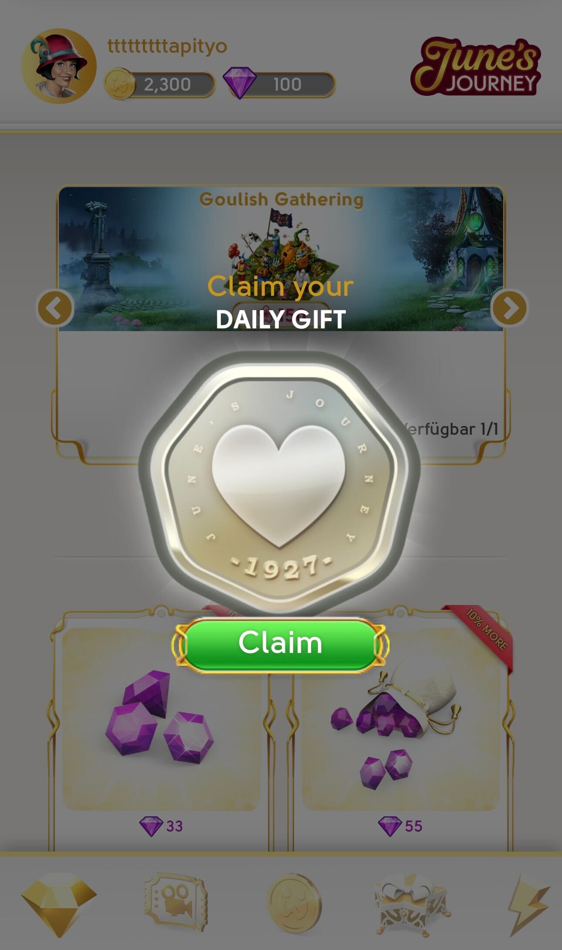Image resolution: width=562 pixels, height=950 pixels.
Task: Tap the purple gem icon near 55
Action: (x=389, y=826)
